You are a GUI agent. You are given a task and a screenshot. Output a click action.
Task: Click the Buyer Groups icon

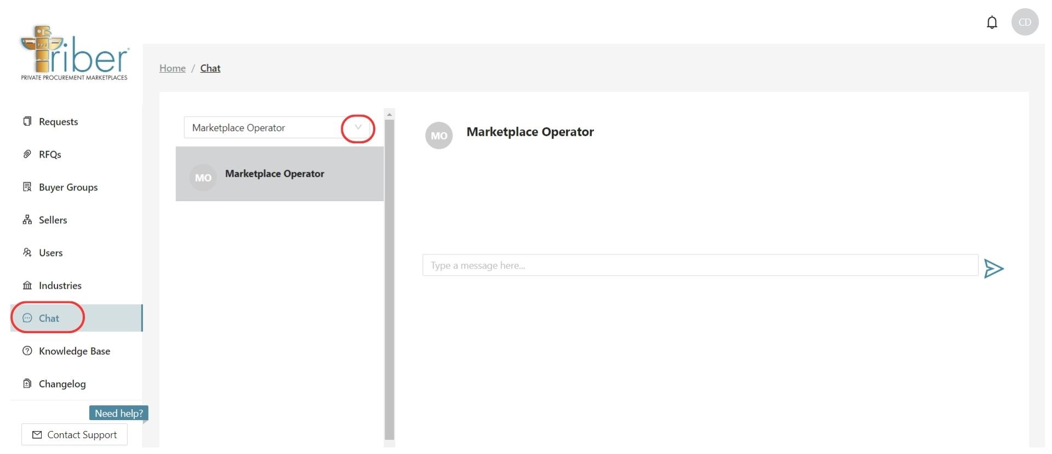pyautogui.click(x=27, y=187)
